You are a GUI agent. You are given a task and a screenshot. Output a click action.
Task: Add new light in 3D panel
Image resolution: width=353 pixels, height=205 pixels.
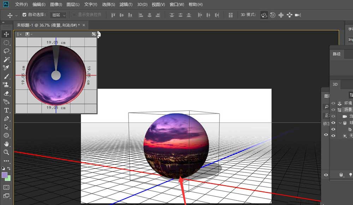350,175
